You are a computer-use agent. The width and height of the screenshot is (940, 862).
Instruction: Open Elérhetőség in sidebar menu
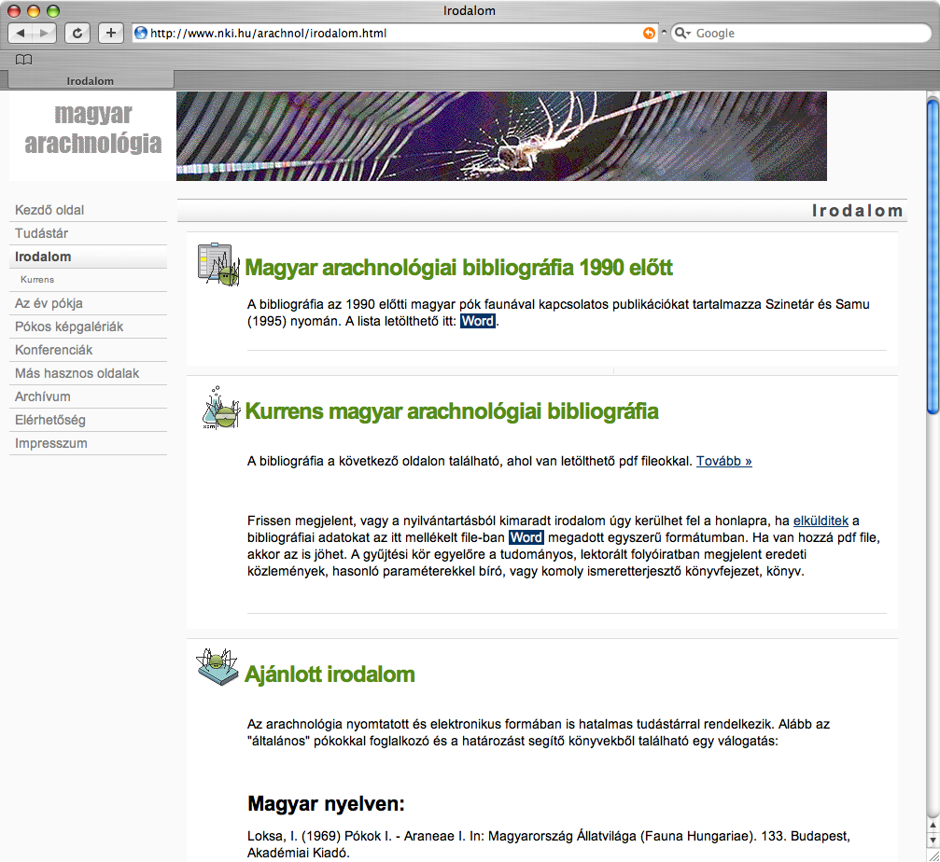point(49,421)
